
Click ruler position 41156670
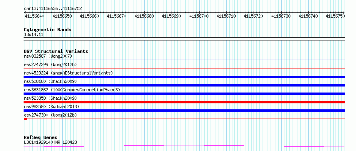116,16
